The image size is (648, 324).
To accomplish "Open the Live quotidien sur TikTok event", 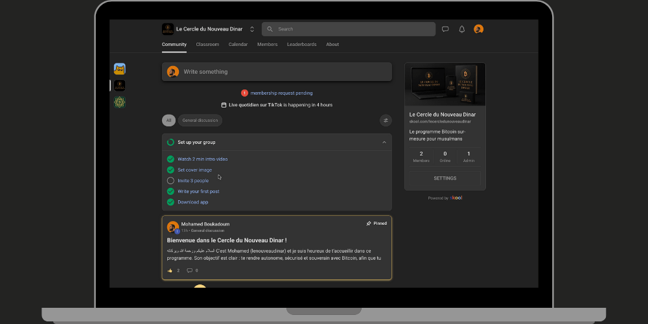I will [281, 105].
